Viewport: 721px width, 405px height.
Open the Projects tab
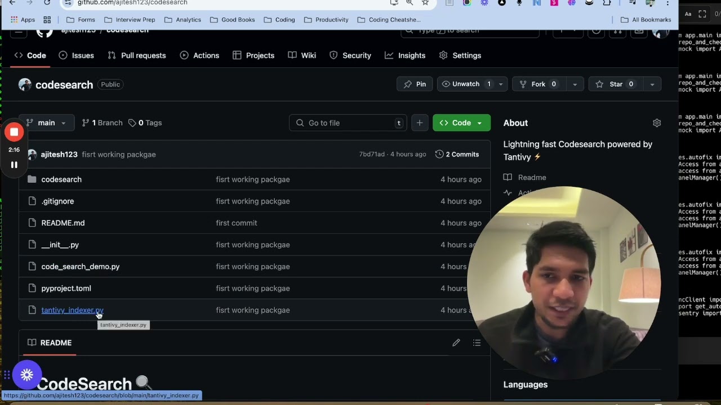253,55
